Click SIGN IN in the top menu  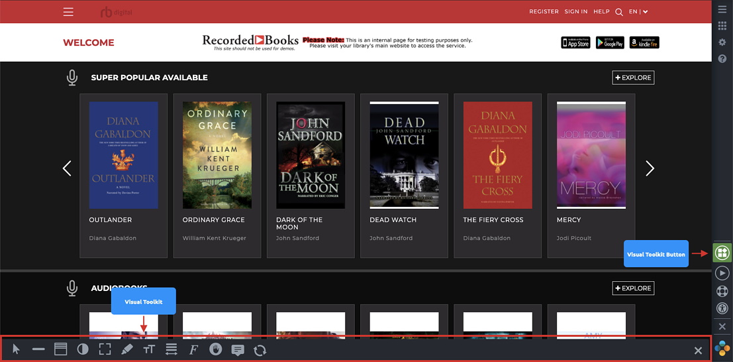point(576,12)
